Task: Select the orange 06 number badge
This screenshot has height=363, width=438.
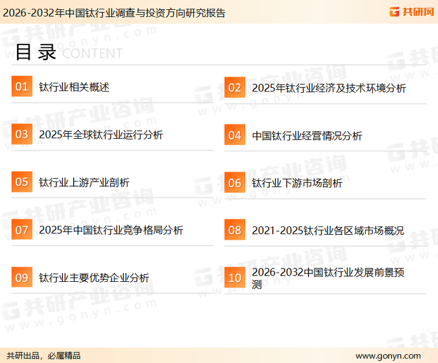Action: click(235, 183)
